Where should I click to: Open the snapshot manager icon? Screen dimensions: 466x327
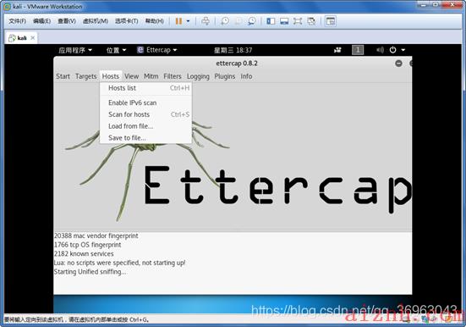(252, 21)
